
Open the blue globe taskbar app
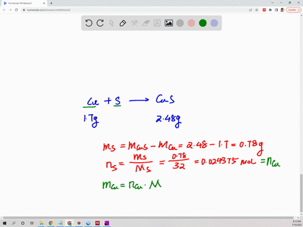(88, 223)
